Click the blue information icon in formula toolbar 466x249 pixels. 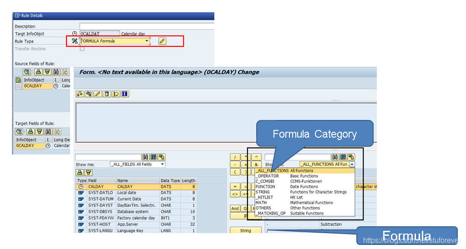coord(125,94)
